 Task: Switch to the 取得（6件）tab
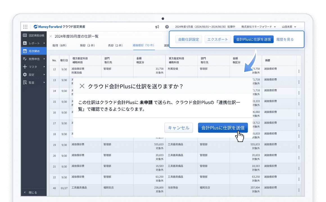pos(60,45)
